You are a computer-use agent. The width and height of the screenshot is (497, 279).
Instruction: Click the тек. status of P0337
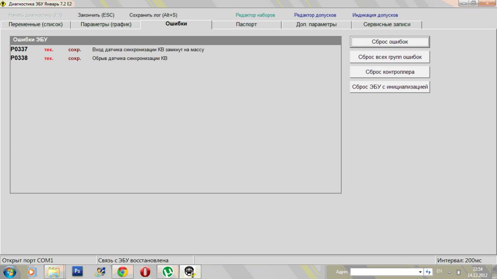click(49, 50)
